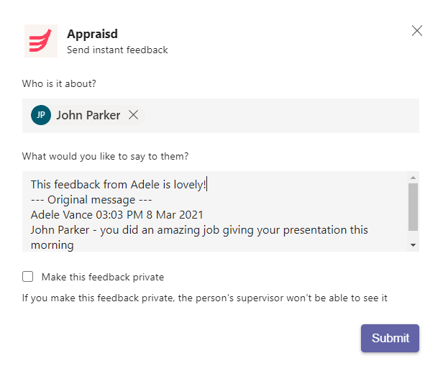Remove John Parker from recipients
The width and height of the screenshot is (443, 371).
(x=133, y=115)
